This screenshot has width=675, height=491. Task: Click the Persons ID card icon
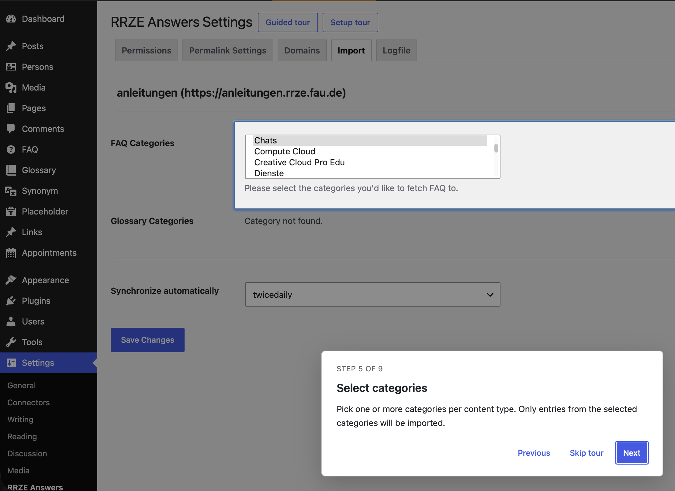point(11,67)
